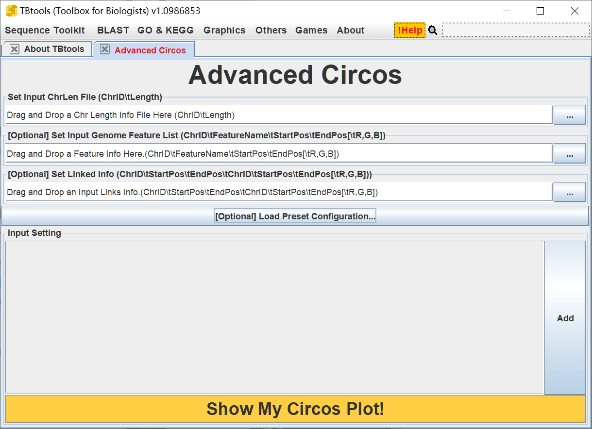592x429 pixels.
Task: Browse for the ChrLen file
Action: click(570, 115)
